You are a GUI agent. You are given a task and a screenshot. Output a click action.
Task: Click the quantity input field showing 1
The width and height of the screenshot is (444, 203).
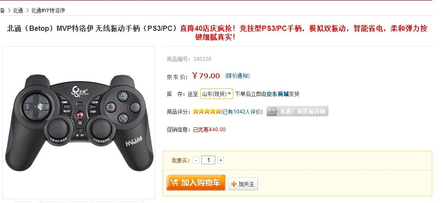(x=208, y=160)
